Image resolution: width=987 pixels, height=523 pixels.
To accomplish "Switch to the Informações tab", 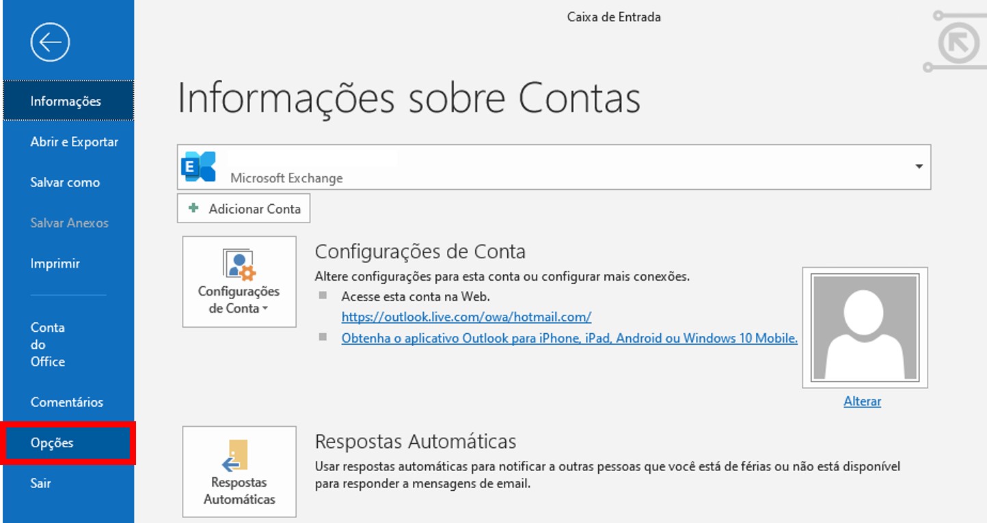I will (x=66, y=100).
